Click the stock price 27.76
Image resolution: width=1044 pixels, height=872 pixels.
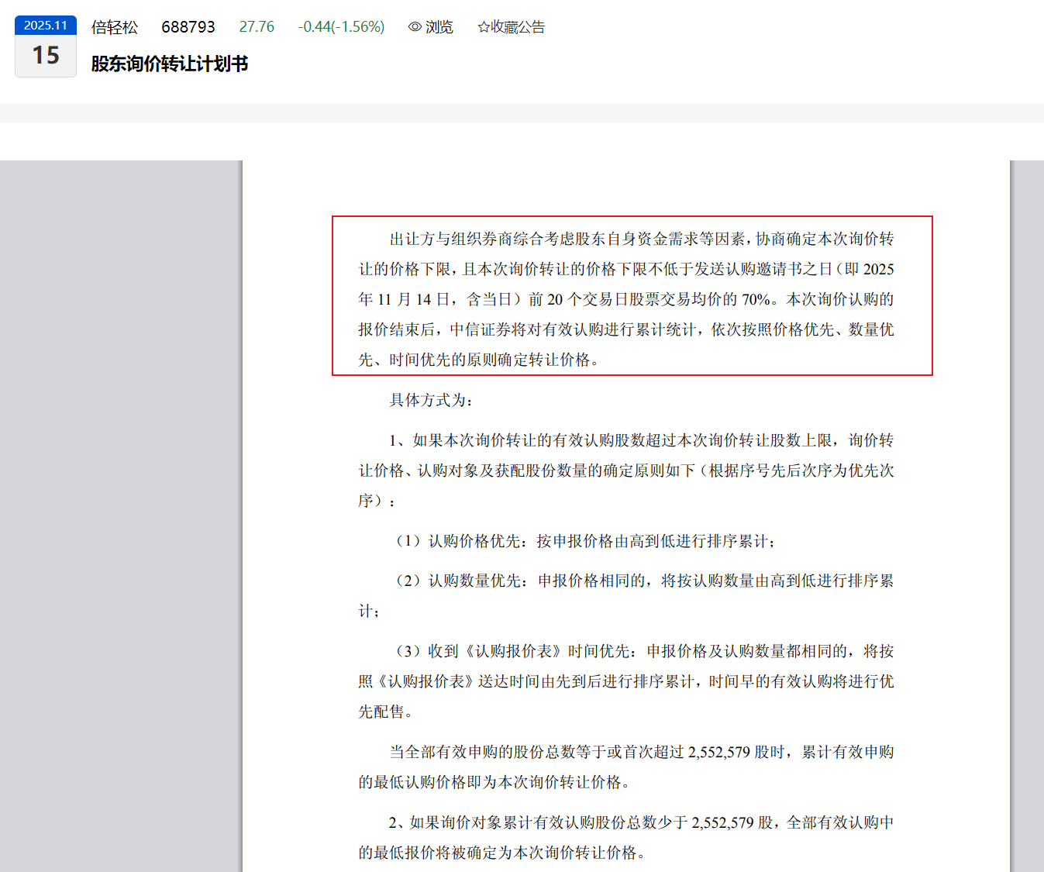pyautogui.click(x=257, y=27)
